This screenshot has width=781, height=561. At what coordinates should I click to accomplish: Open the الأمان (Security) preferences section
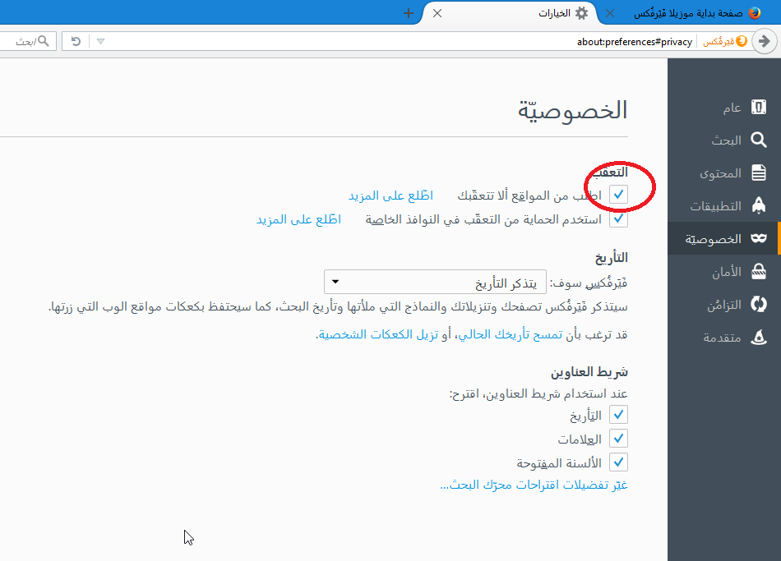[724, 271]
